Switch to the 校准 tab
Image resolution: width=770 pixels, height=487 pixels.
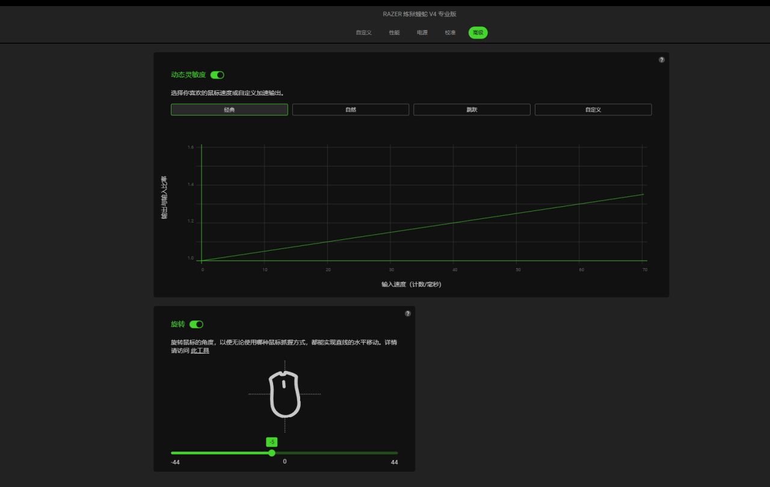click(451, 32)
